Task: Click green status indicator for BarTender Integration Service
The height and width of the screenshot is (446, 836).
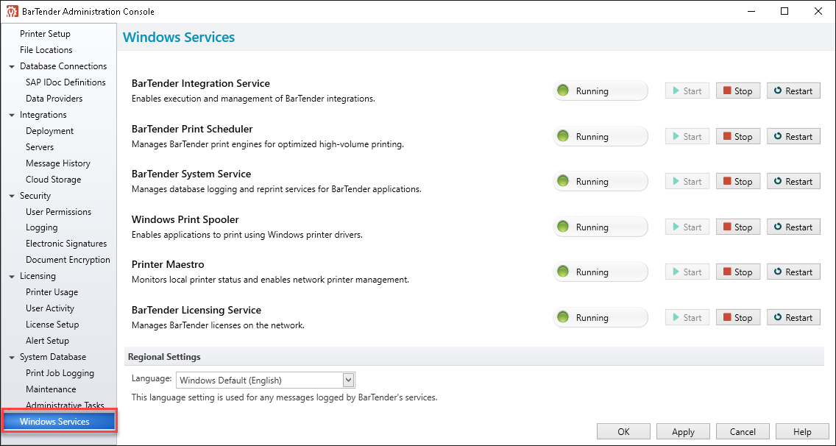Action: point(563,91)
